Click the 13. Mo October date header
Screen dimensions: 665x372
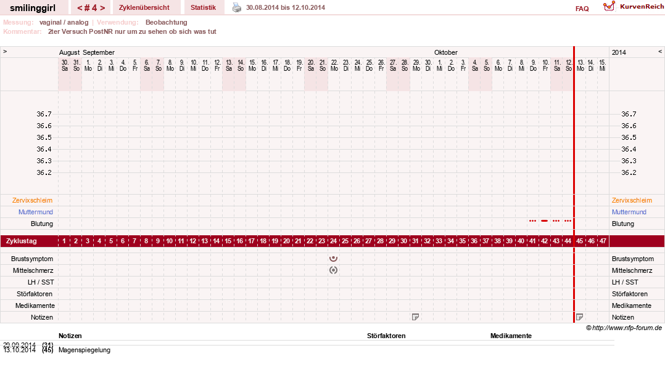[580, 66]
